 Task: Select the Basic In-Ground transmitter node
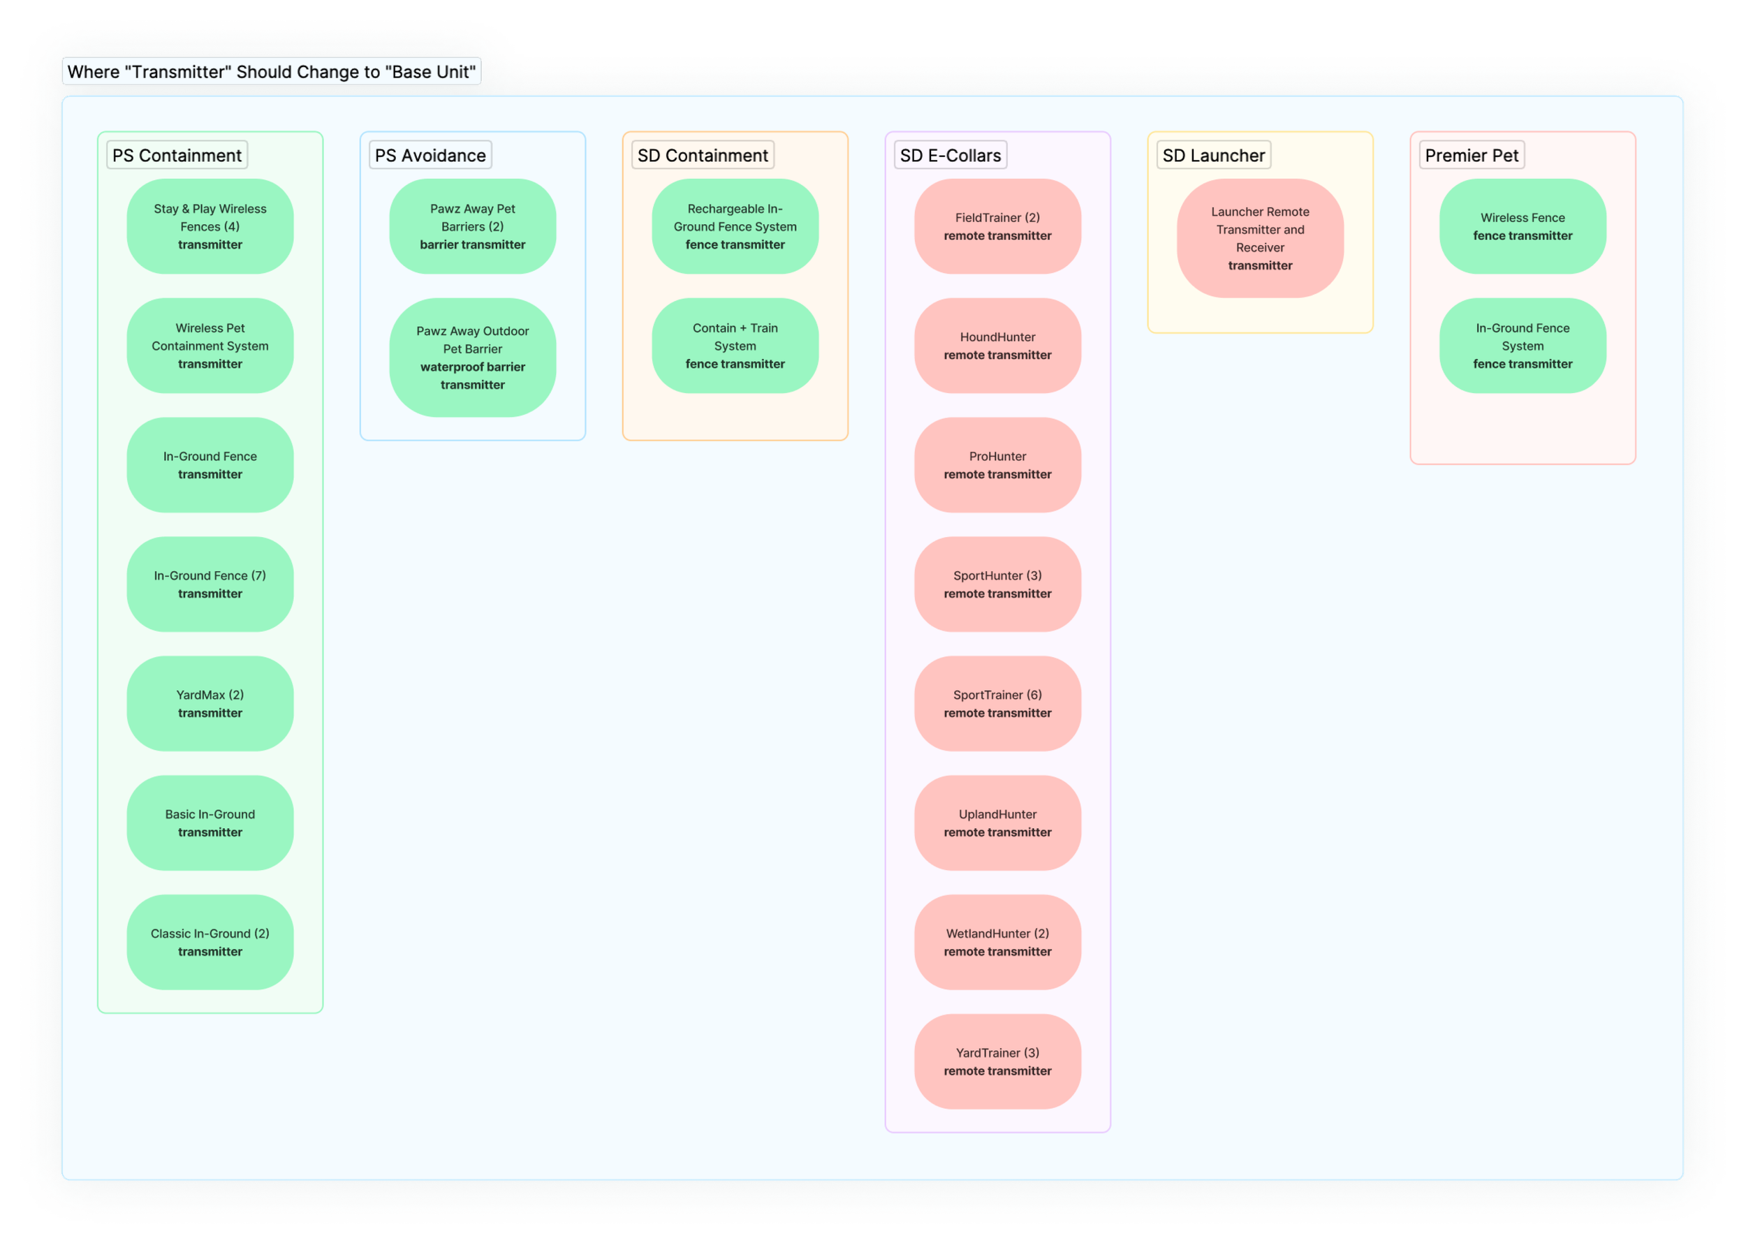(210, 823)
